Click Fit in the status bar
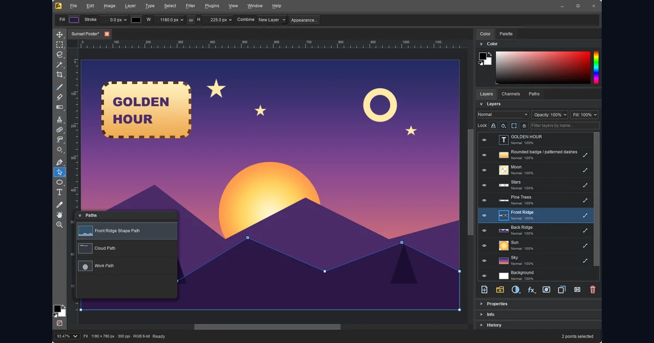This screenshot has height=343, width=654. pyautogui.click(x=86, y=336)
